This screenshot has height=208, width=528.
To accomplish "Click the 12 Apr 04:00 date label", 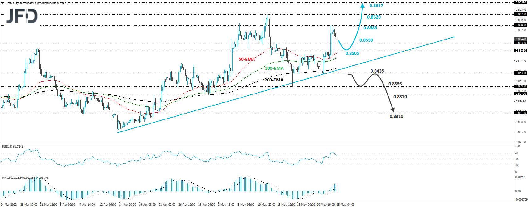I will [108, 205].
